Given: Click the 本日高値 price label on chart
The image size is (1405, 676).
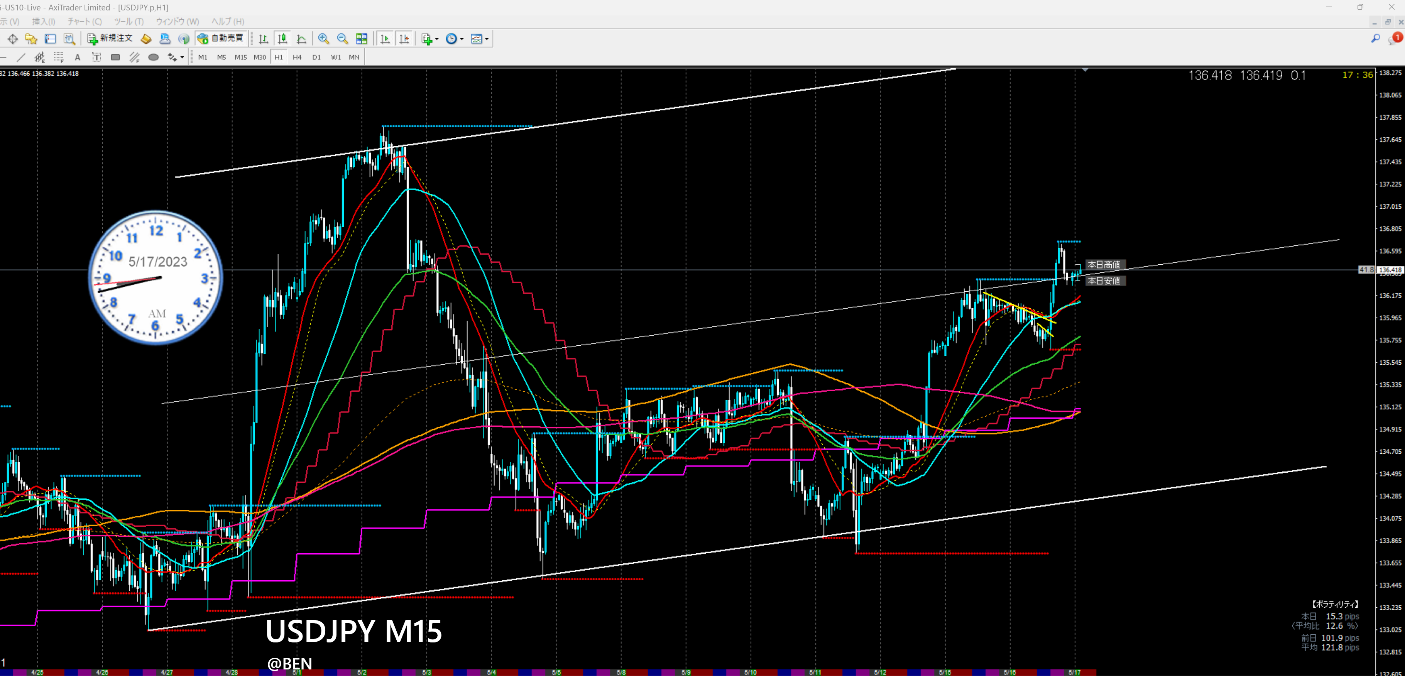Looking at the screenshot, I should 1103,264.
